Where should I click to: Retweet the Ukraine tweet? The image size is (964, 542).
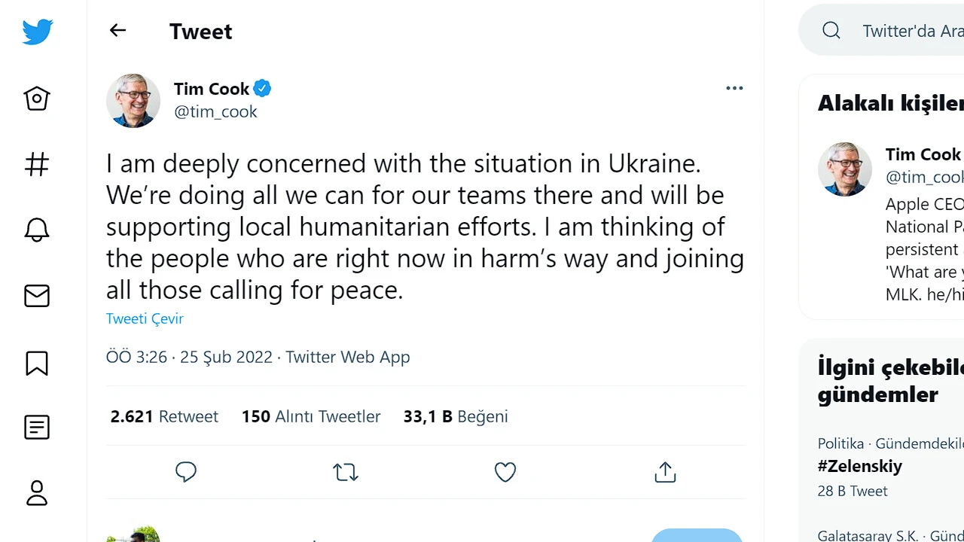(346, 472)
